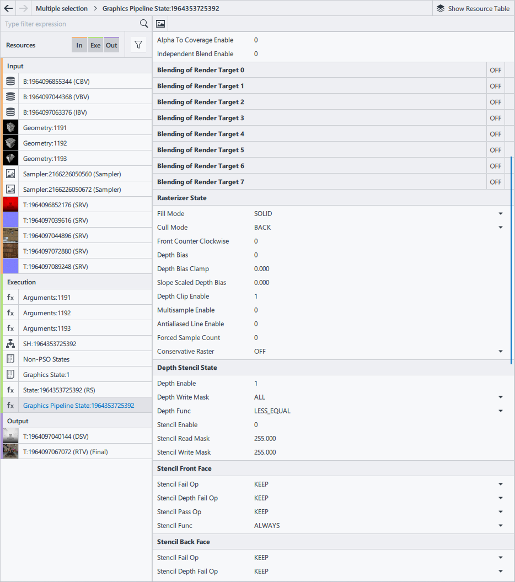Click Graphics Pipeline State:1964353725392 breadcrumb

tap(161, 8)
